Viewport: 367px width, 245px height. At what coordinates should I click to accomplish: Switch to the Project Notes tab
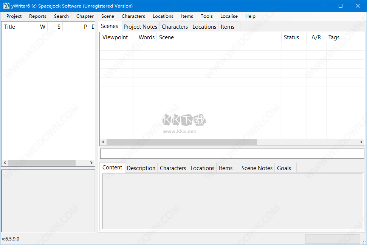pyautogui.click(x=140, y=27)
